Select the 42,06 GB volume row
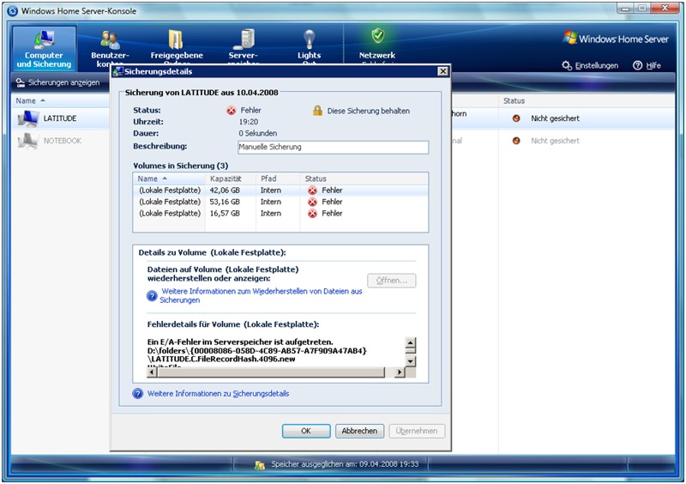 (280, 191)
